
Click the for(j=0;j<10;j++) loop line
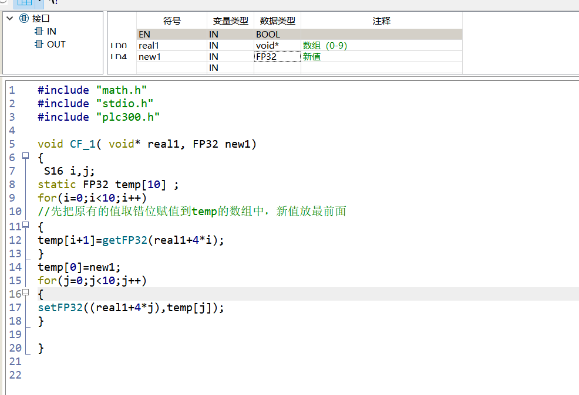pyautogui.click(x=92, y=281)
